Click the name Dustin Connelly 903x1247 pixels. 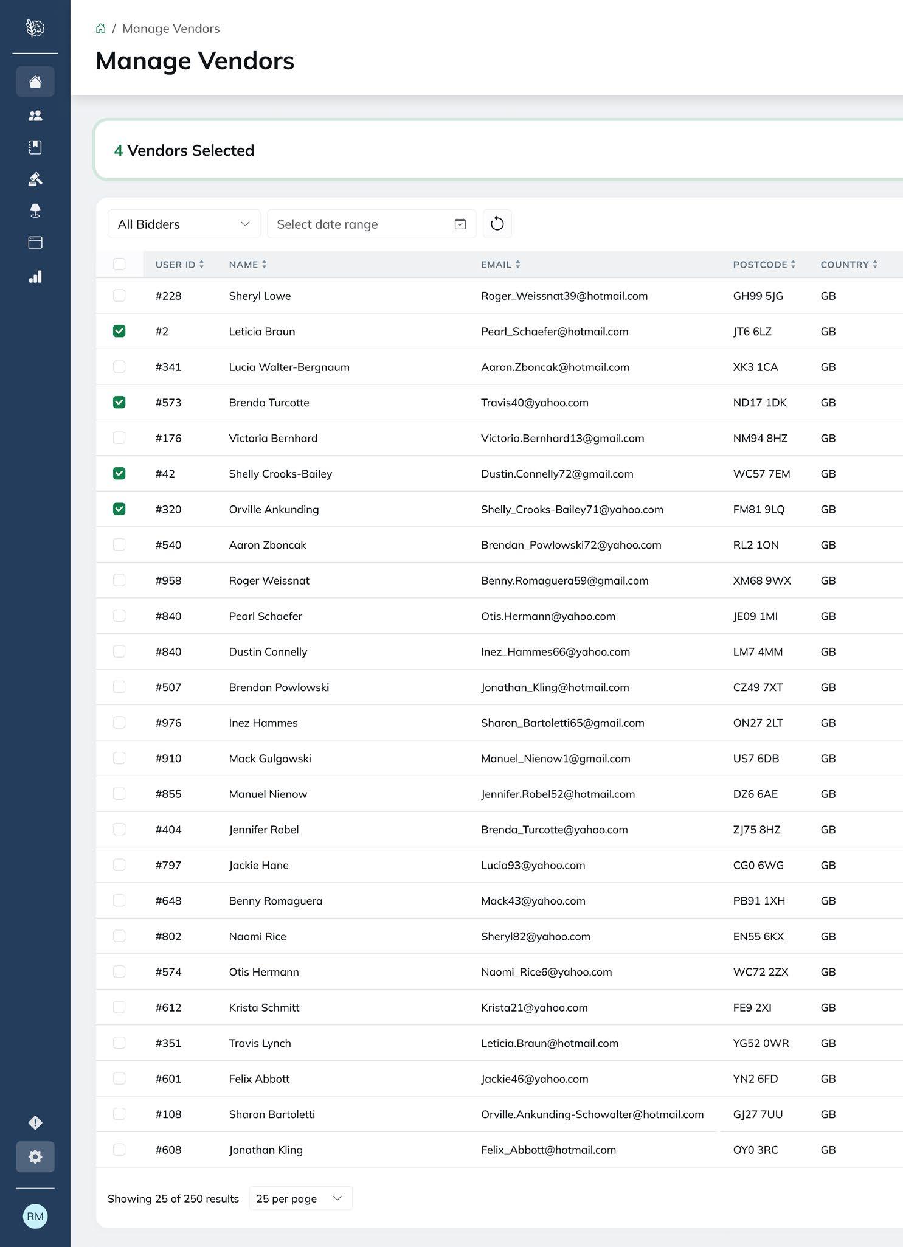[x=268, y=651]
